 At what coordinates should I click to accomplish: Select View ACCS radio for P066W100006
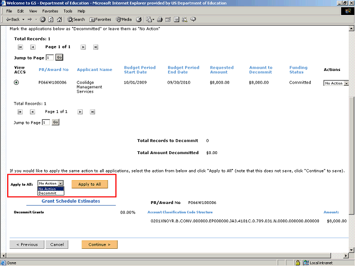[x=16, y=83]
